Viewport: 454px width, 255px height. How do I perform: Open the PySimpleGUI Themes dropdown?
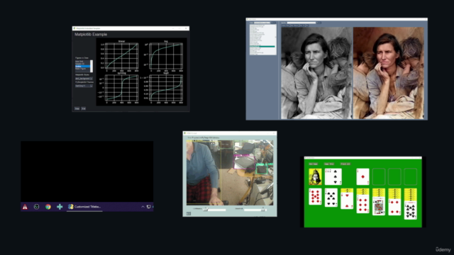coord(84,86)
